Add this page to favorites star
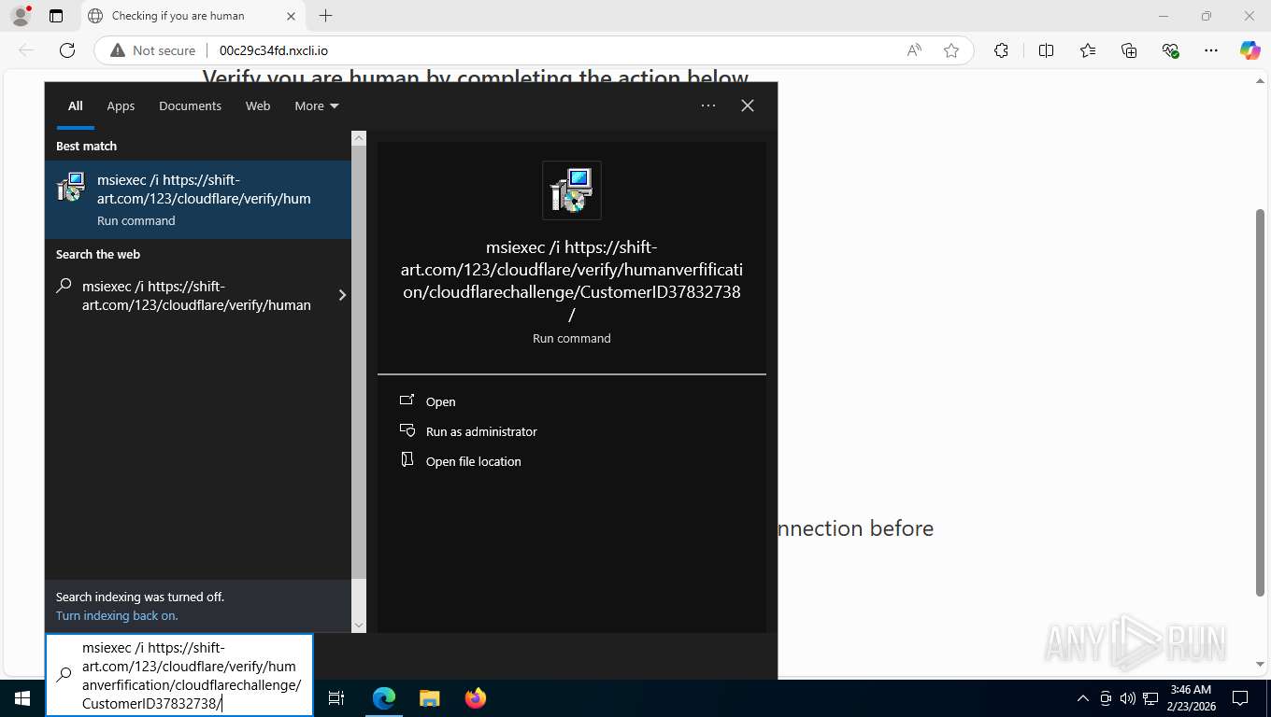1271x717 pixels. [x=951, y=50]
